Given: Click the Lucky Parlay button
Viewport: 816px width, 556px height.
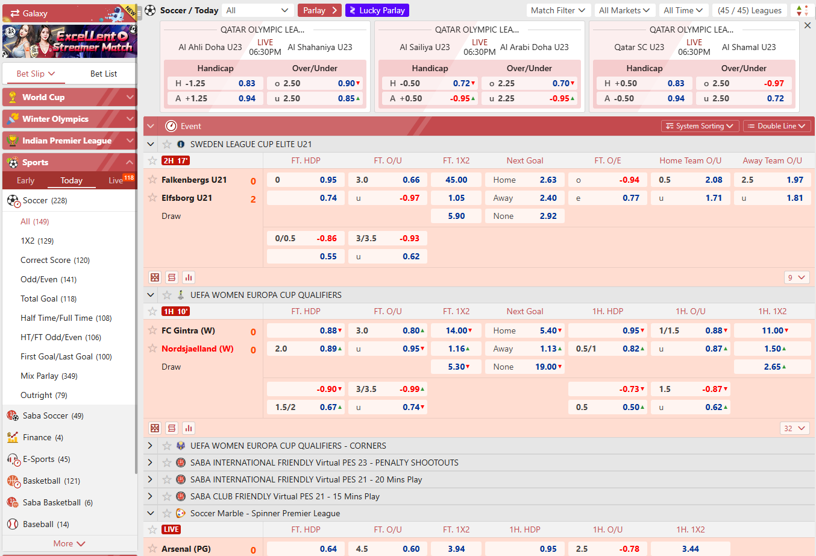Looking at the screenshot, I should click(x=377, y=10).
